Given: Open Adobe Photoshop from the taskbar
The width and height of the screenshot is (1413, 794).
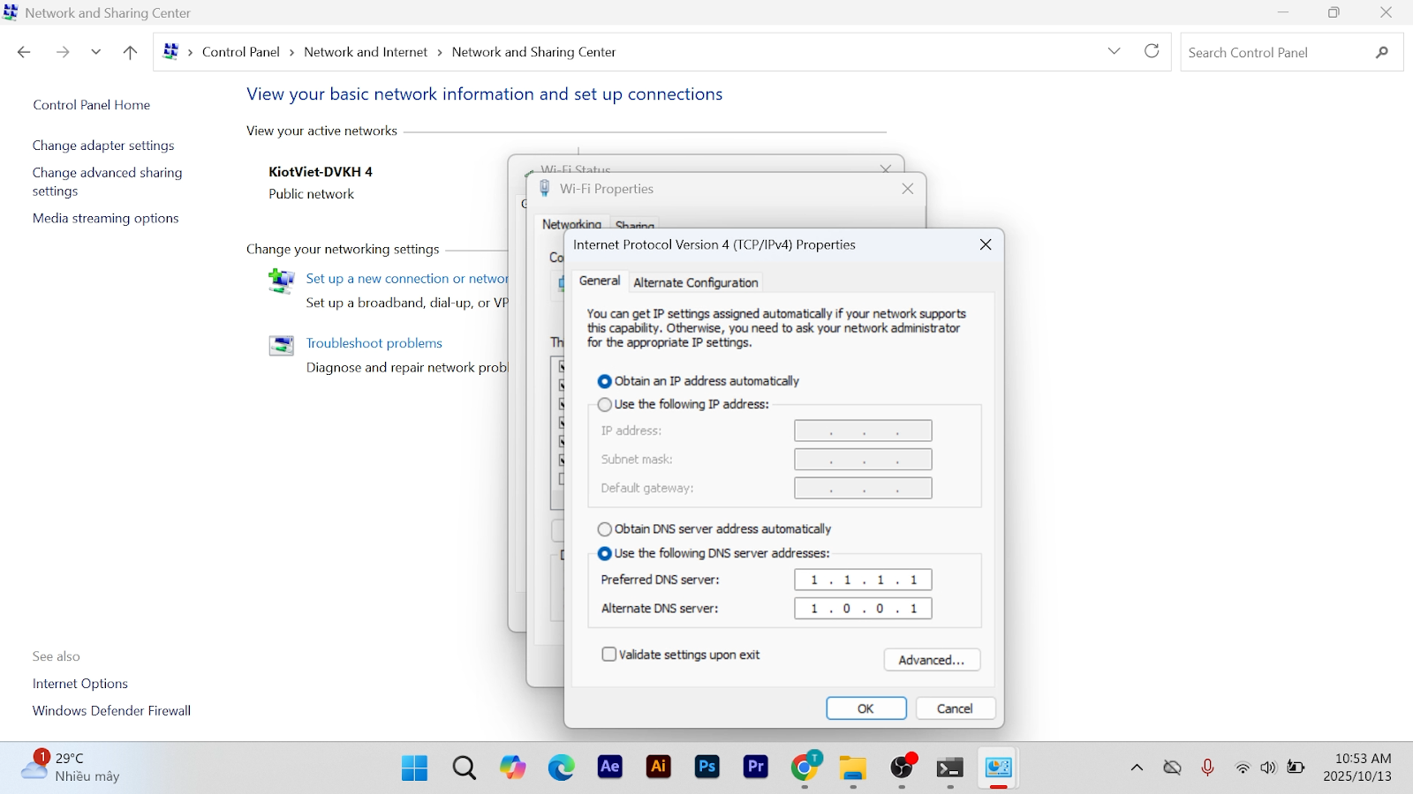Looking at the screenshot, I should pos(706,767).
